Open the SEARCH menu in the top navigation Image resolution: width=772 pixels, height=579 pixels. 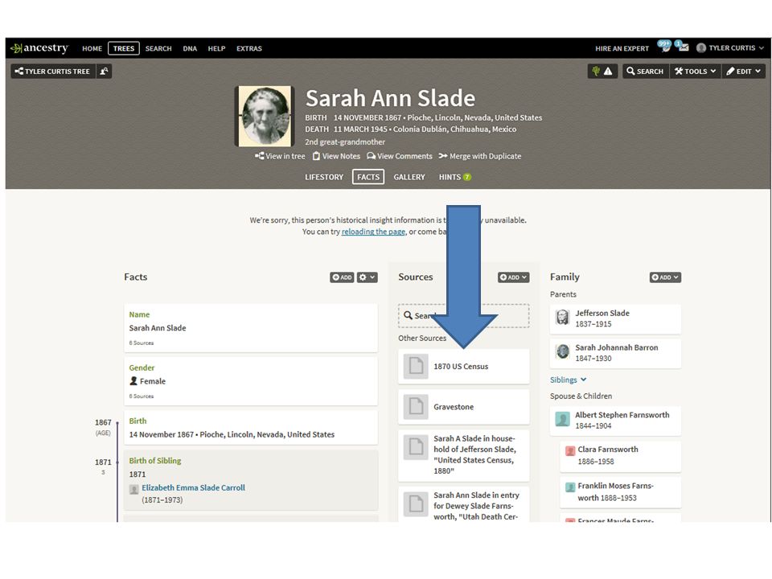[x=158, y=48]
